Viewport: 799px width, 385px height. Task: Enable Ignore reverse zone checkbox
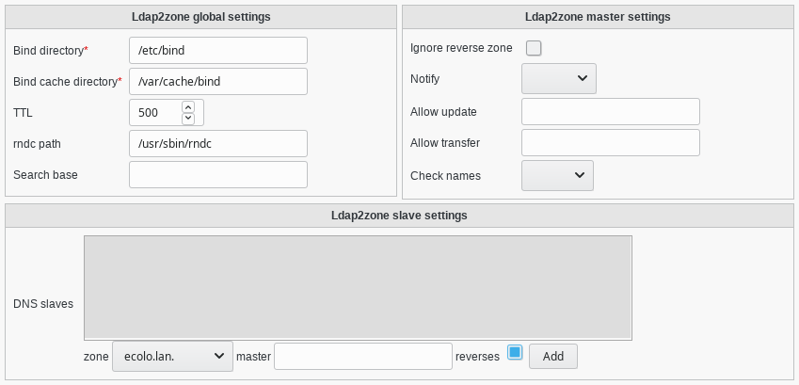[x=534, y=48]
